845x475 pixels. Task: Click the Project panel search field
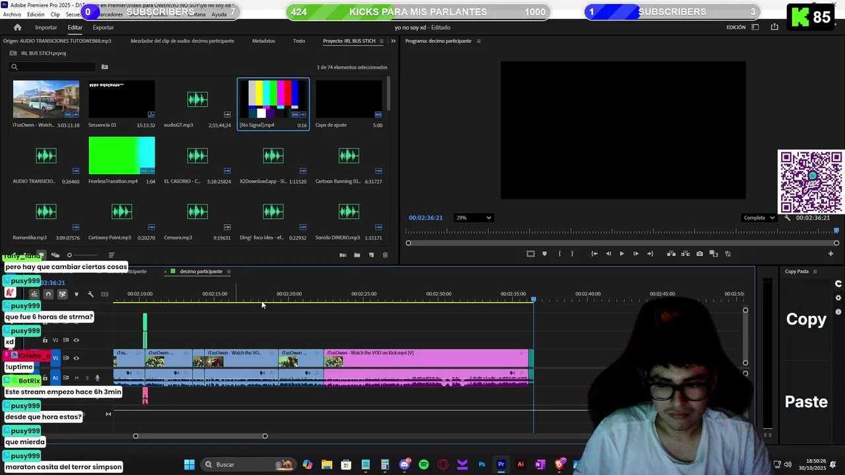(53, 67)
